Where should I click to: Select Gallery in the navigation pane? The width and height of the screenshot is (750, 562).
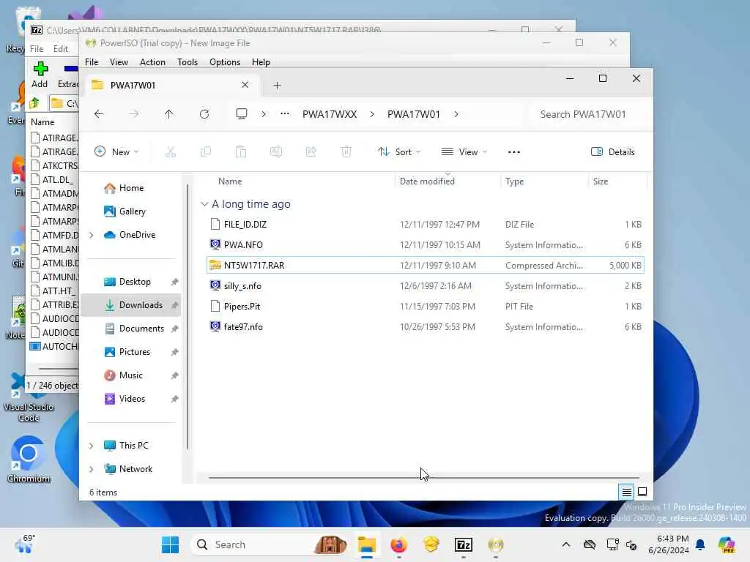pos(131,211)
